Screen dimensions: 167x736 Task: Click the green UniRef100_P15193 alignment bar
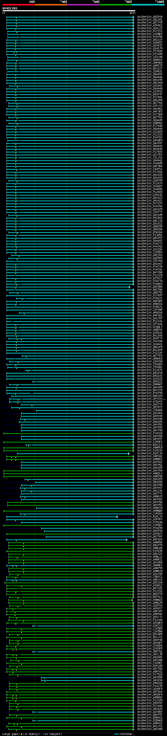click(68, 451)
